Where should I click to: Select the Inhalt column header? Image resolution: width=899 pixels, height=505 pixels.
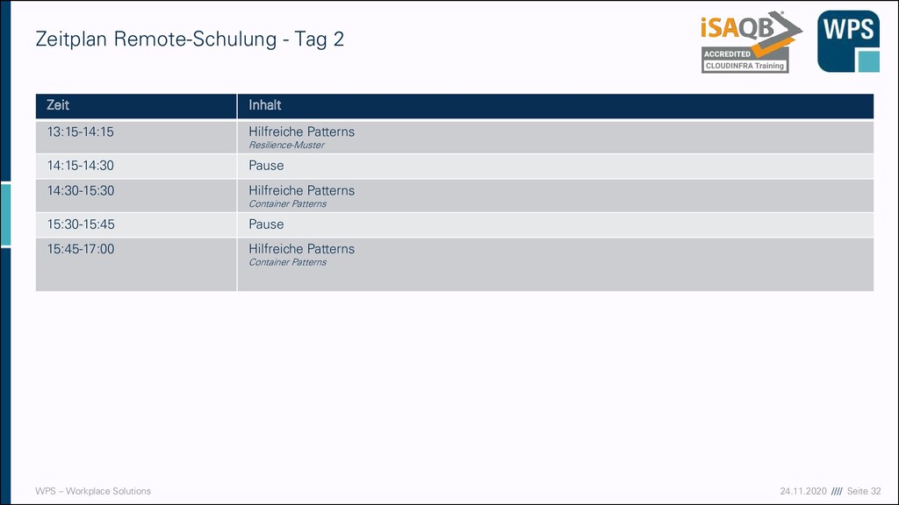click(x=556, y=106)
